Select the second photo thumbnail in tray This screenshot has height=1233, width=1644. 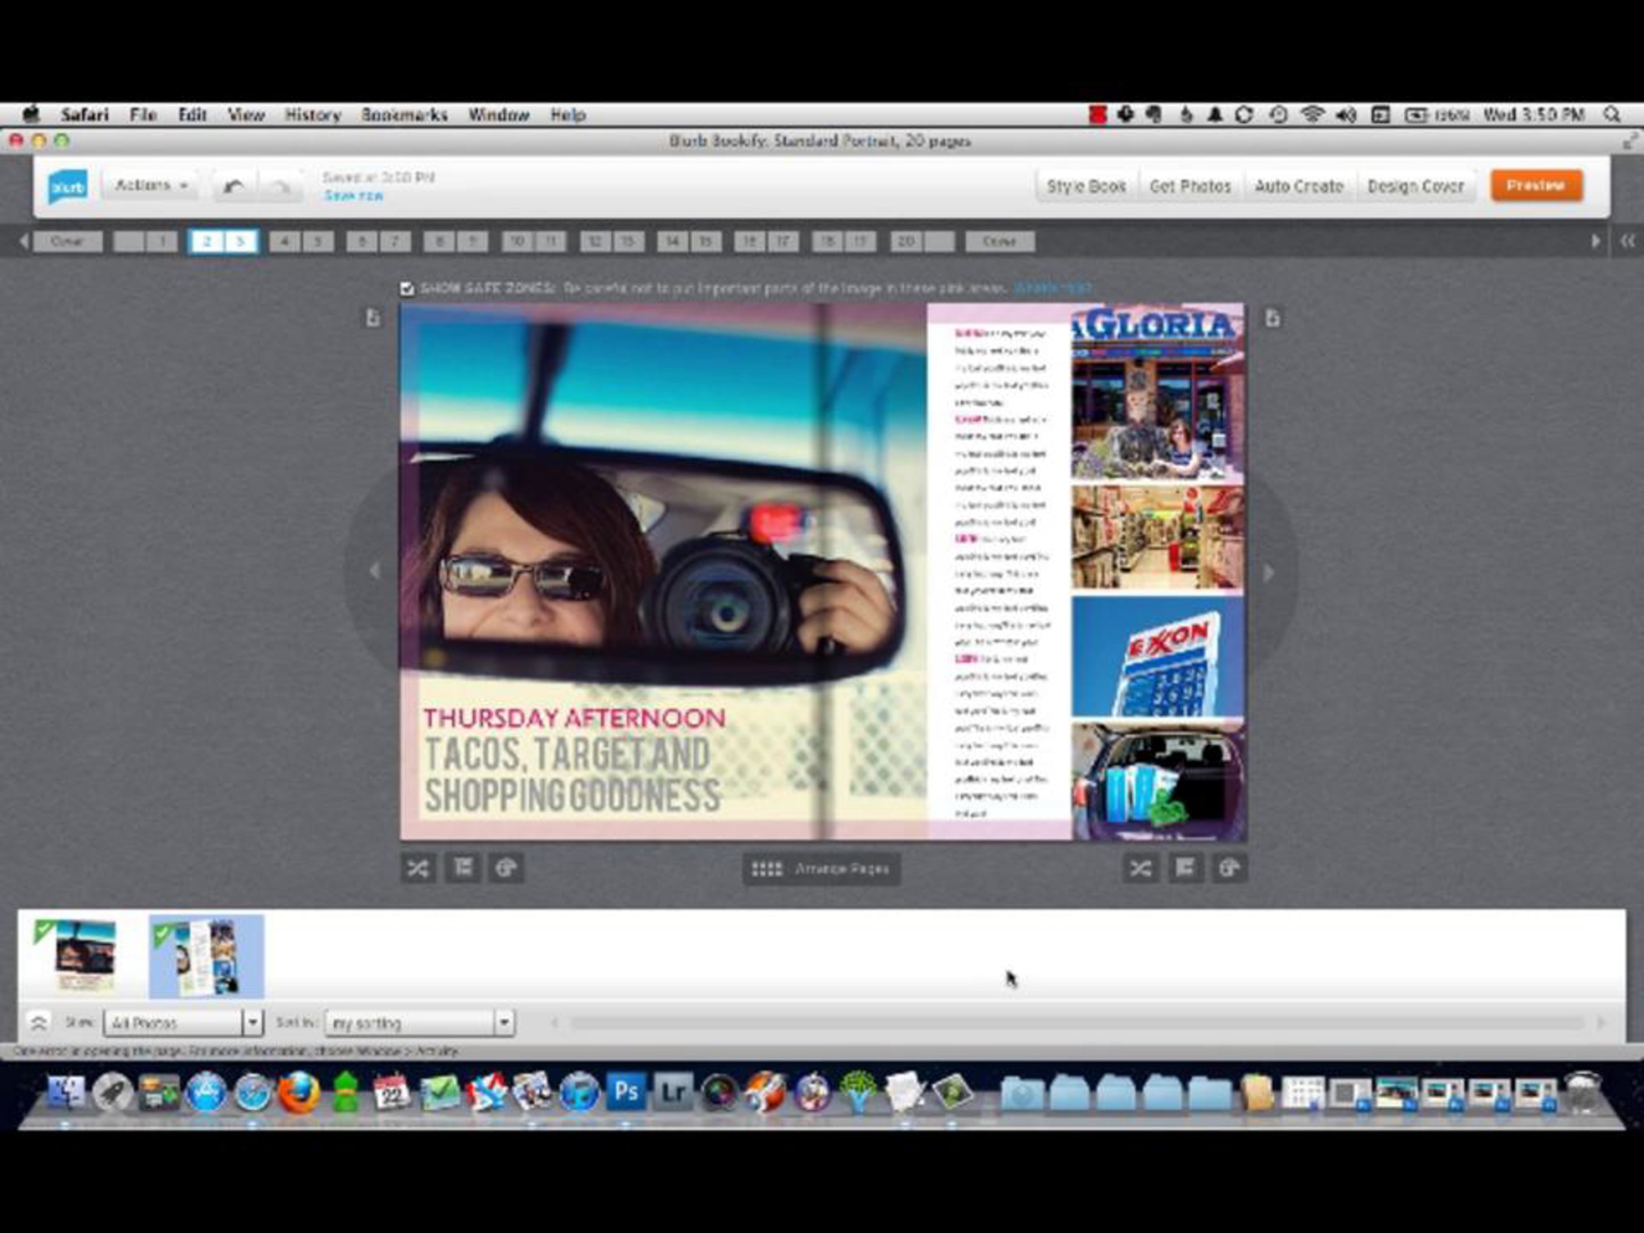pyautogui.click(x=207, y=956)
